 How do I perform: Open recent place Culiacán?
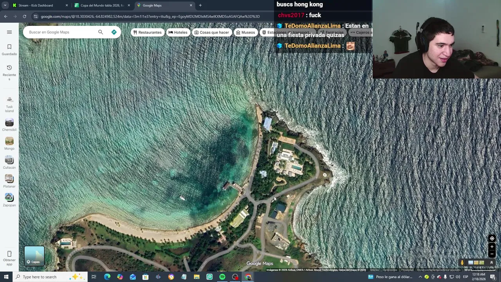[9, 163]
